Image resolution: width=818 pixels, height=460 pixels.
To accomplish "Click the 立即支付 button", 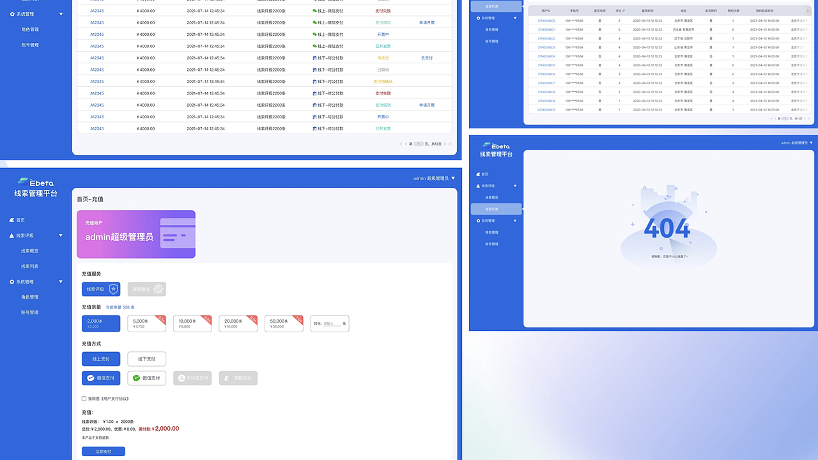I will pyautogui.click(x=104, y=452).
